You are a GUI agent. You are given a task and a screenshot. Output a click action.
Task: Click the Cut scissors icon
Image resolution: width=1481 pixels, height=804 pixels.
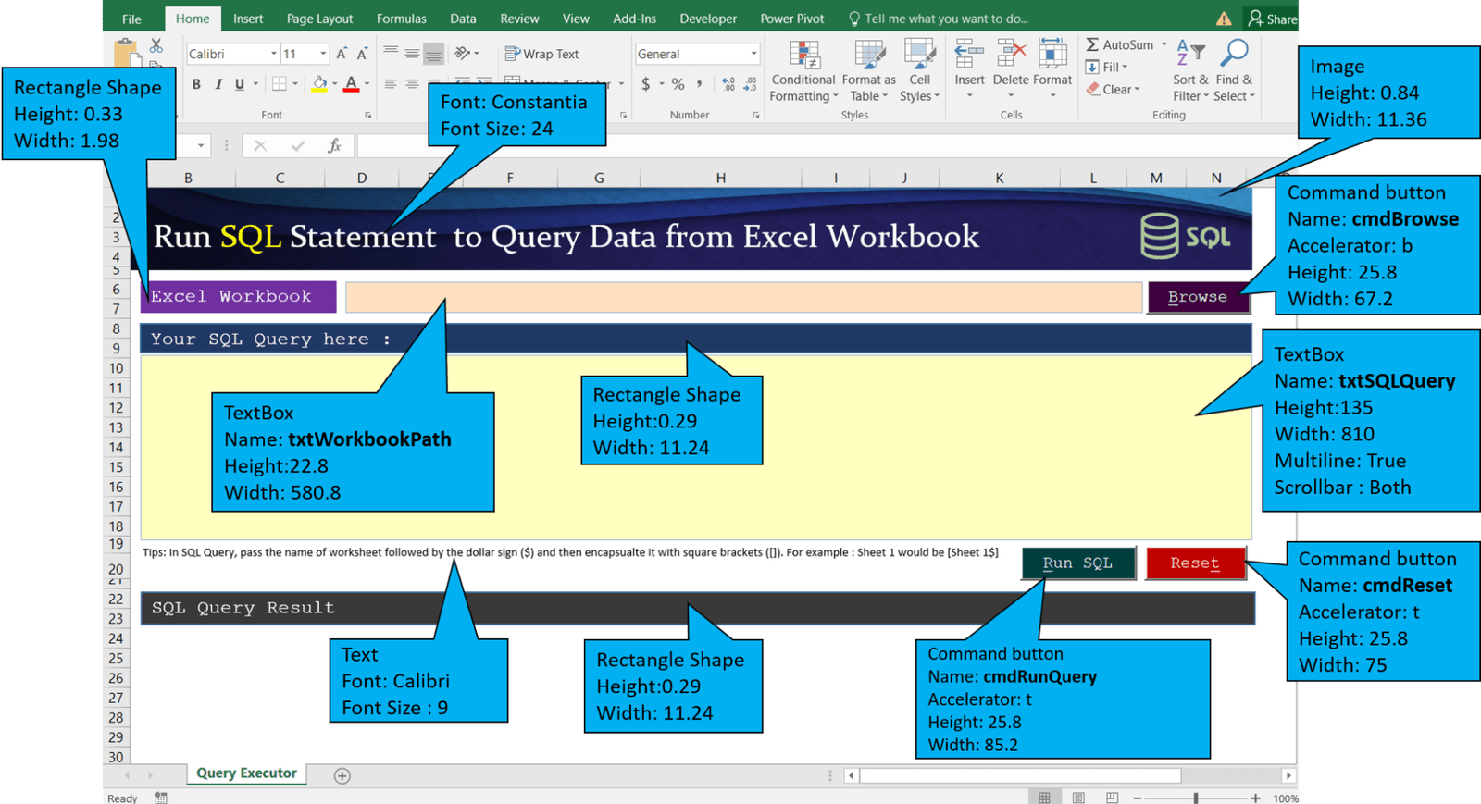pyautogui.click(x=156, y=46)
